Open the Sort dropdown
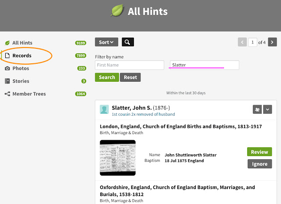The width and height of the screenshot is (281, 204). (x=106, y=42)
